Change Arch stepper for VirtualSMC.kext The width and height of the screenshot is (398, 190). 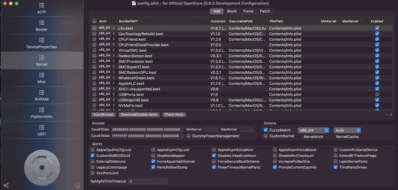point(114,50)
